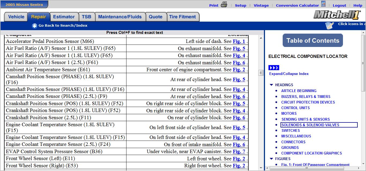Go to CIRCUIT PROTECTION DEVICES section
366x171 pixels.
308,102
